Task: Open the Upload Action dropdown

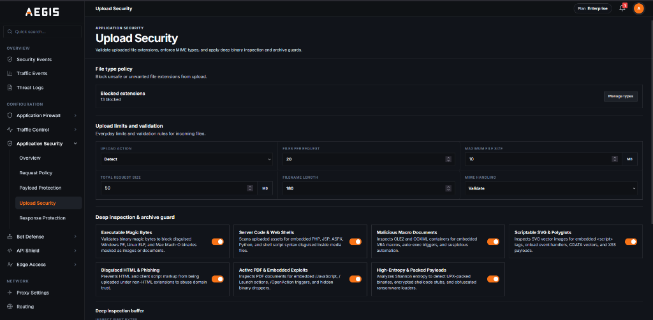Action: 187,159
